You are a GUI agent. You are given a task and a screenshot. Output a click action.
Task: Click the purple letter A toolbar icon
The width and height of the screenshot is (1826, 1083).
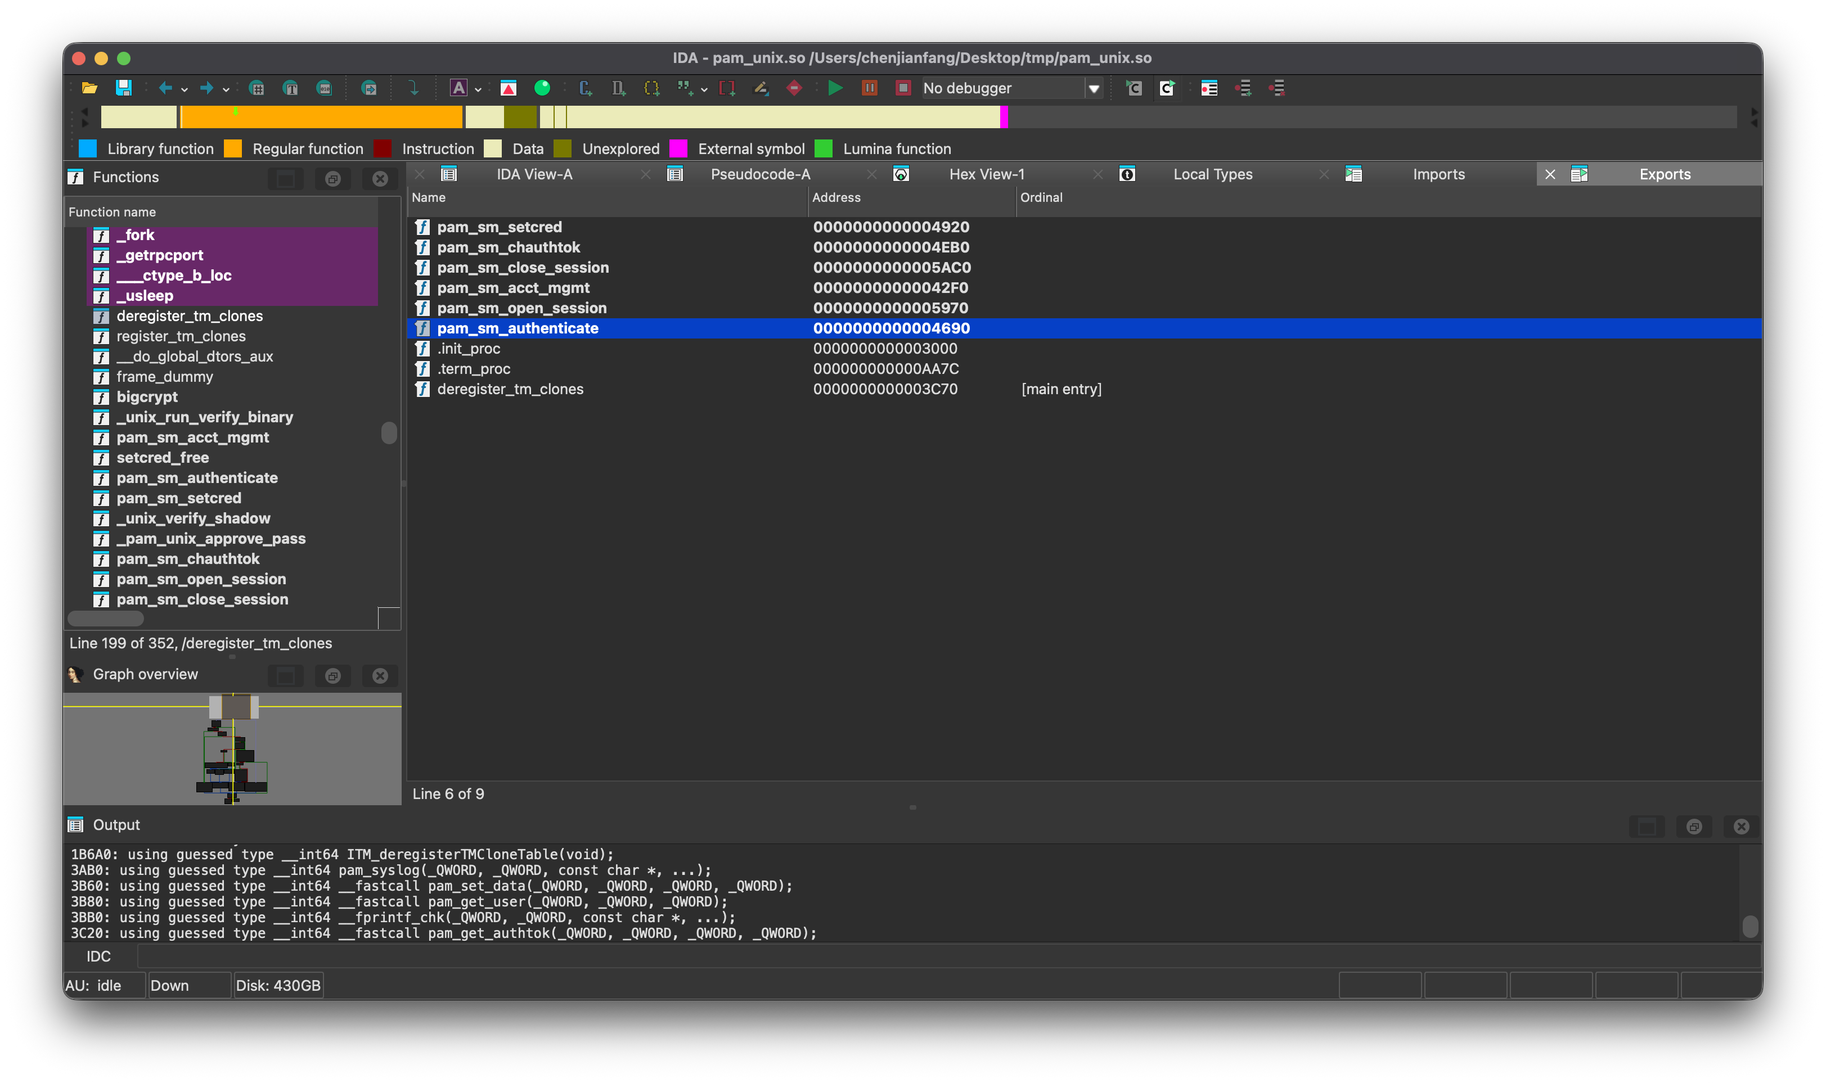pyautogui.click(x=458, y=88)
